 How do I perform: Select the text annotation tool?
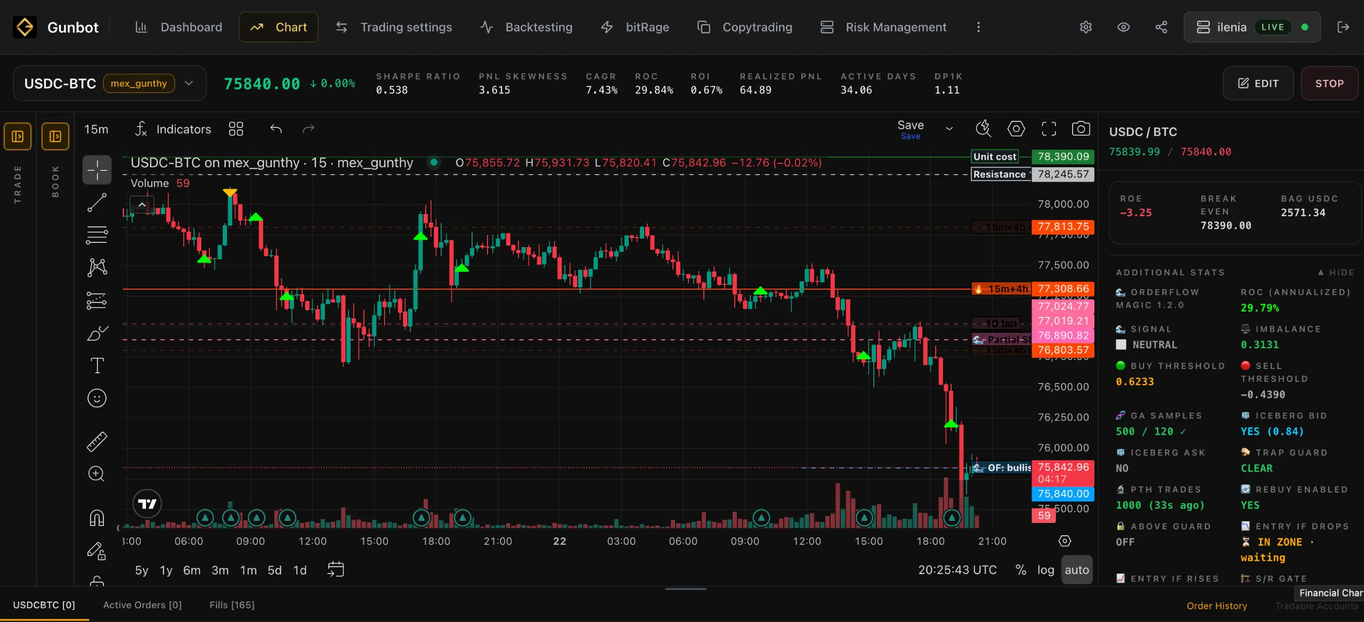pyautogui.click(x=97, y=366)
